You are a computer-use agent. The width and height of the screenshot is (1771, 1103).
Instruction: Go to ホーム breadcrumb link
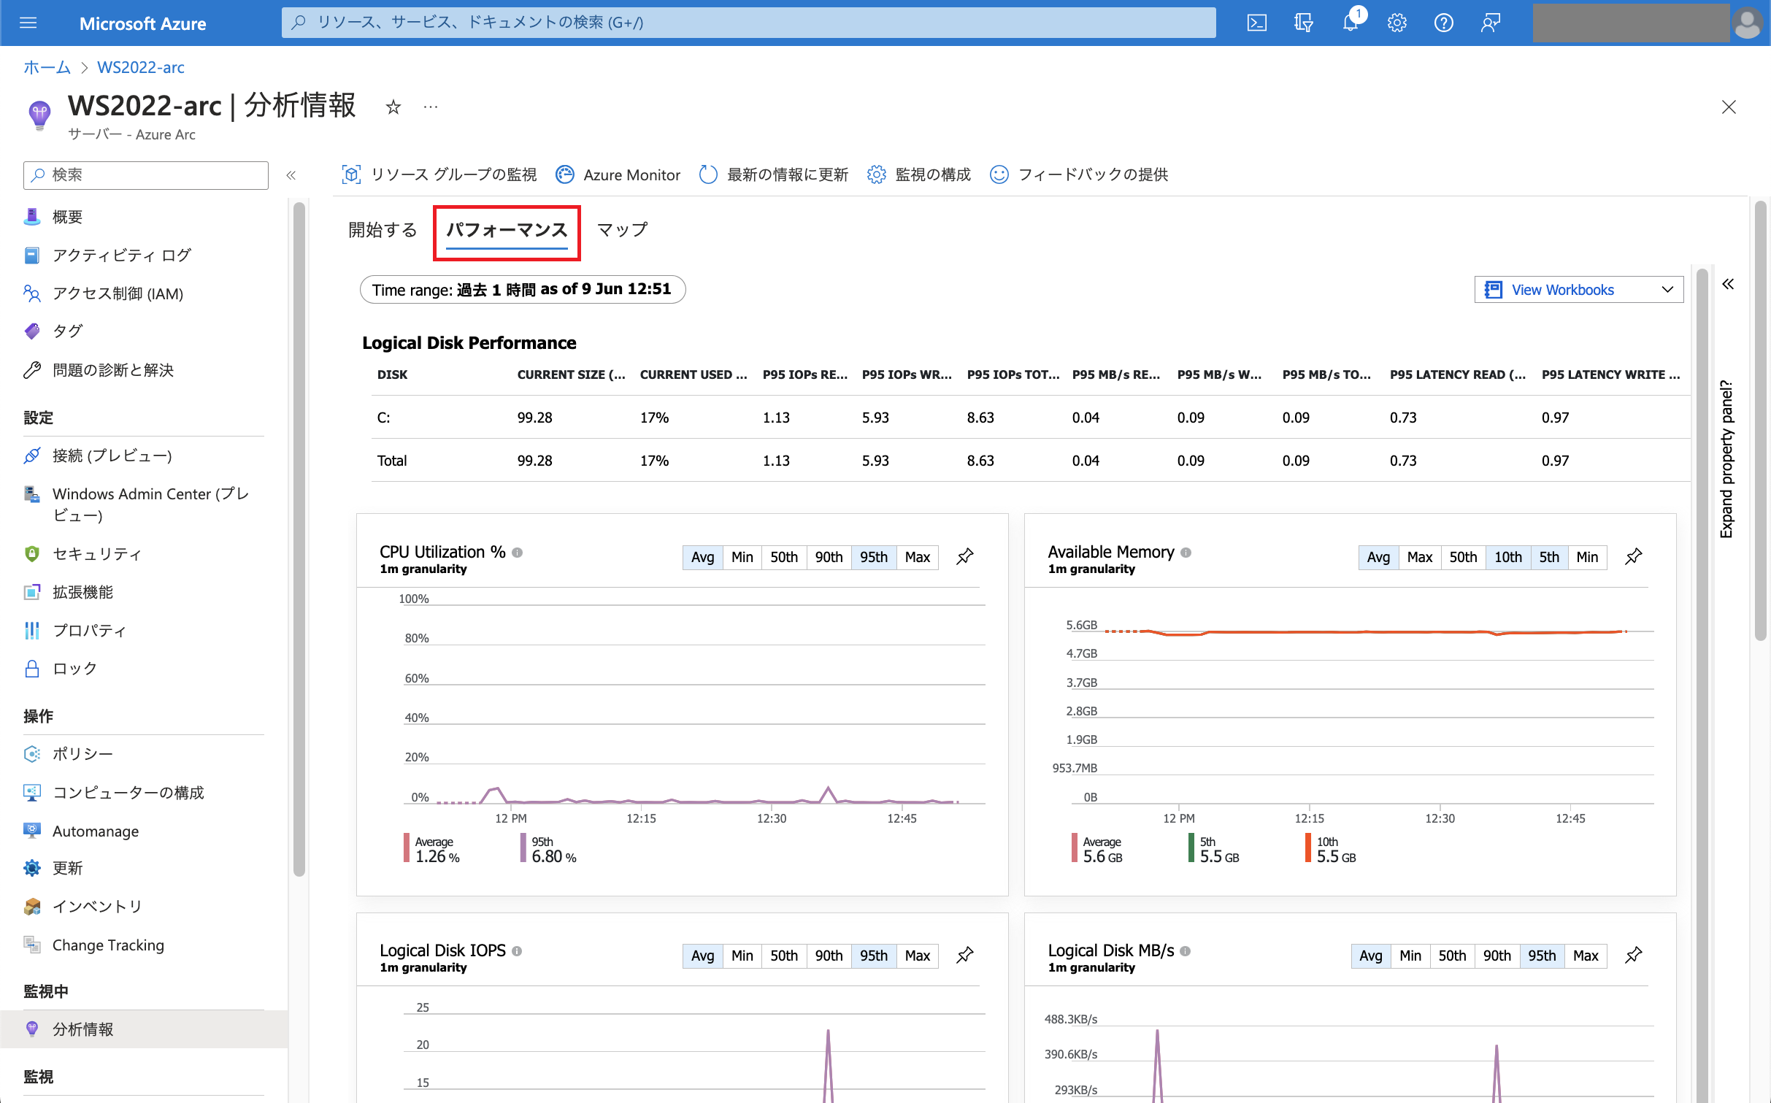pyautogui.click(x=47, y=68)
